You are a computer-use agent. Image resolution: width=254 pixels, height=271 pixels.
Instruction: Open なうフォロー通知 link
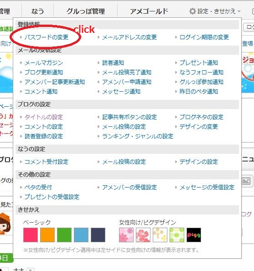pos(202,73)
